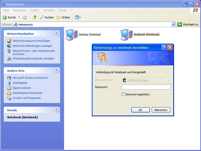Click the Notebook (Notebook) label text

click(146, 34)
